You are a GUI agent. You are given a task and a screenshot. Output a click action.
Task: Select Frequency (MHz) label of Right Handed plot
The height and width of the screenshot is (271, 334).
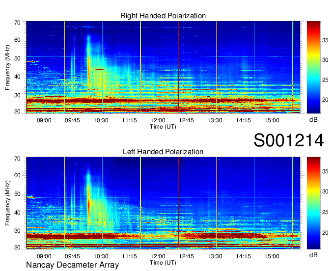[x=7, y=67]
